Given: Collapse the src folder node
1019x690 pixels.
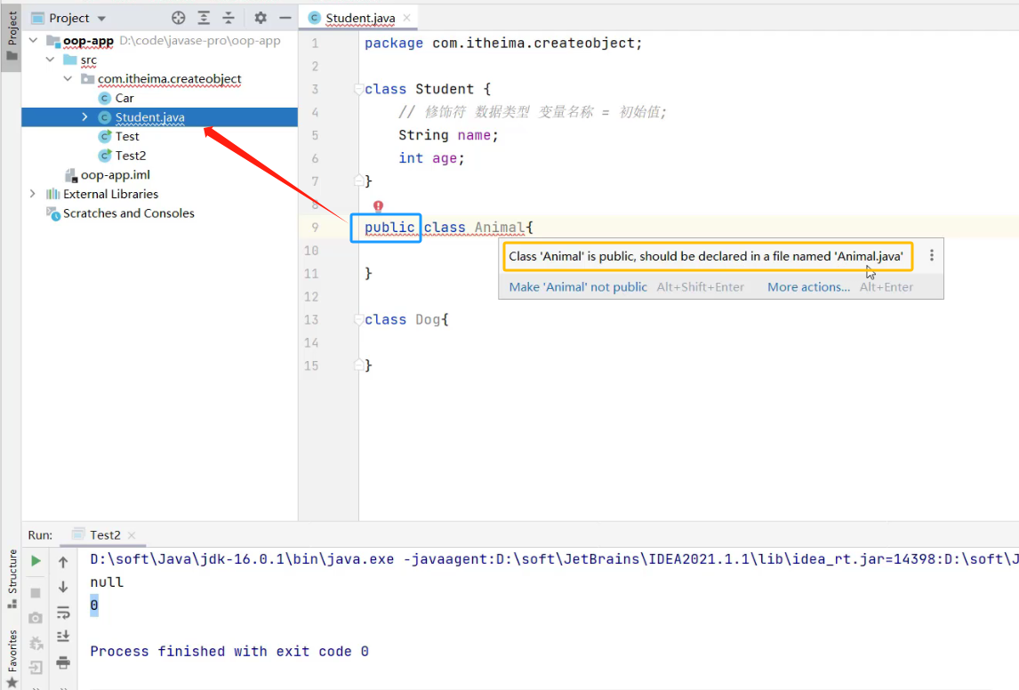Looking at the screenshot, I should (50, 60).
